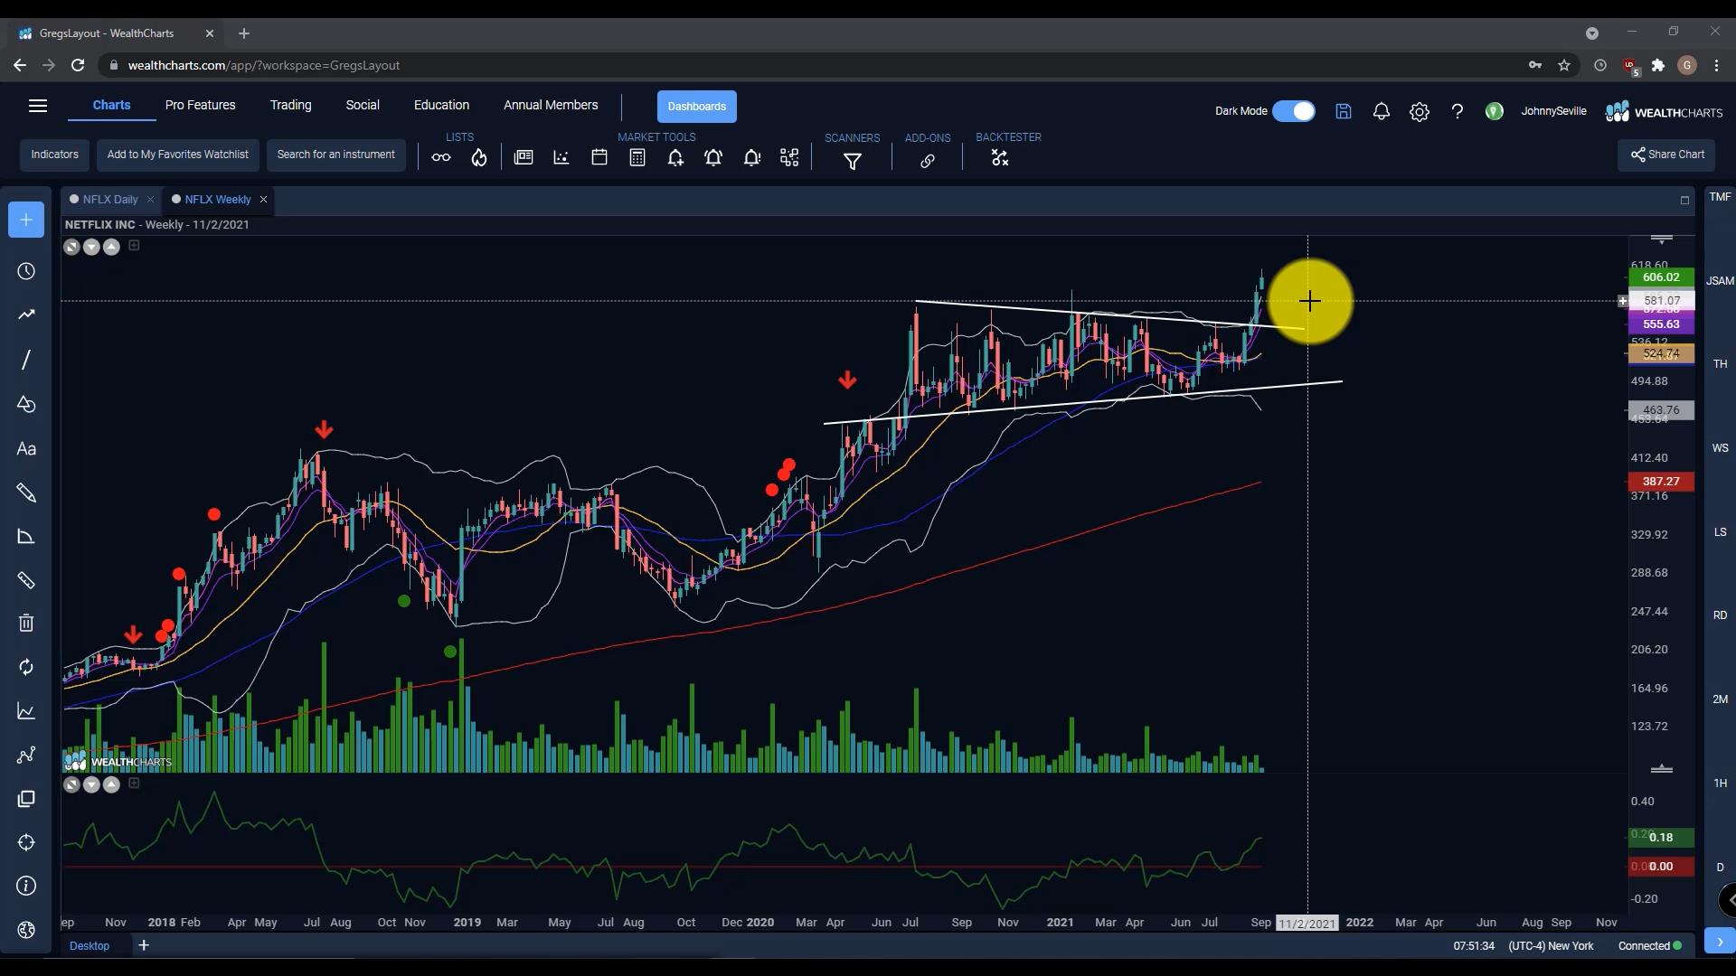The width and height of the screenshot is (1736, 976).
Task: Click the save workspace floppy icon
Action: 1344,111
